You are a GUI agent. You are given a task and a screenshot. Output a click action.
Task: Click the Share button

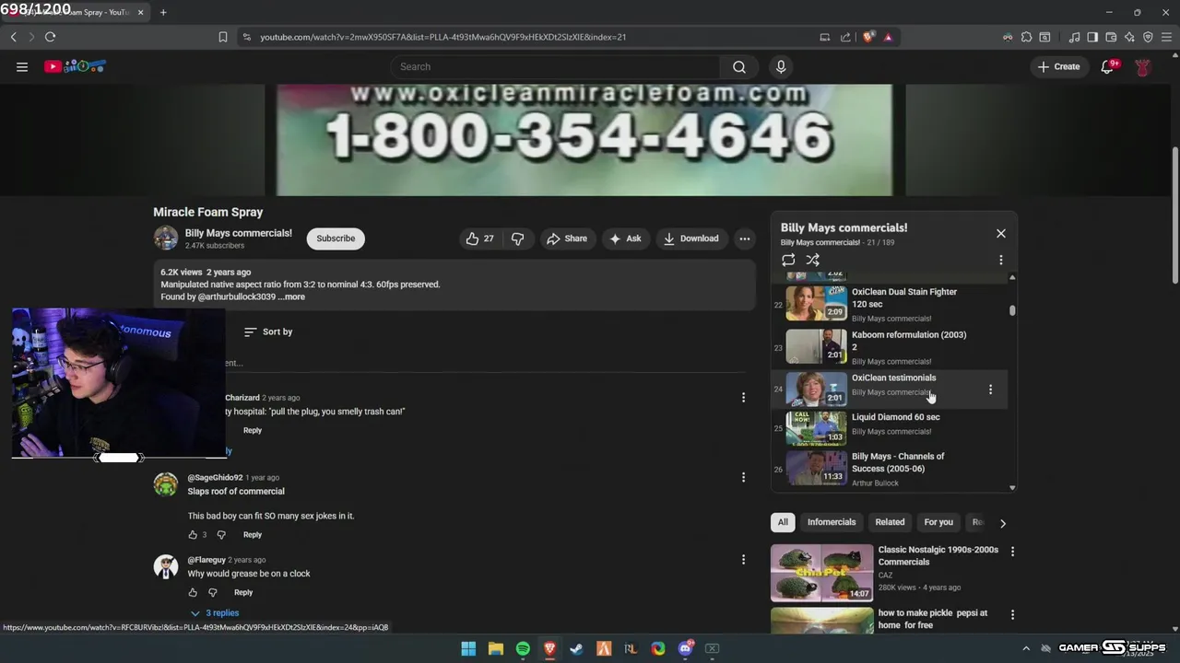[x=566, y=238]
